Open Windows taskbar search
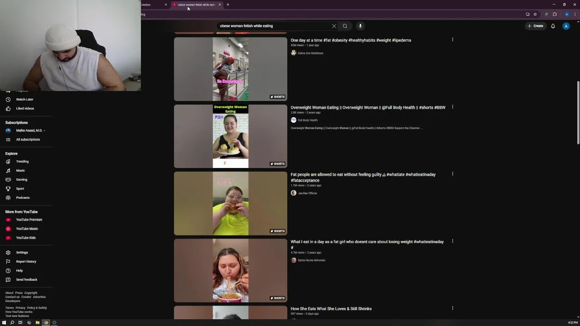Image resolution: width=580 pixels, height=326 pixels. [x=12, y=322]
